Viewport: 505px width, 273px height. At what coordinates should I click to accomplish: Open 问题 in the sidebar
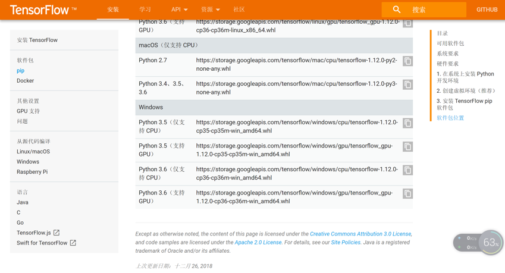(22, 121)
